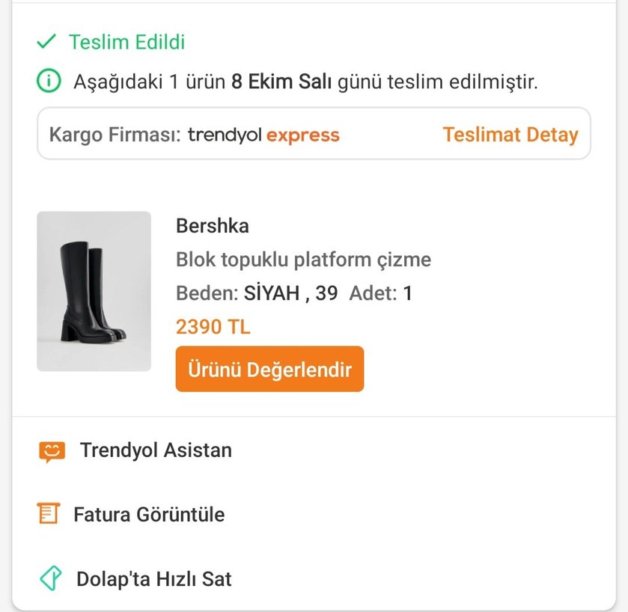This screenshot has height=612, width=628.
Task: Click the black boots product thumbnail
Action: click(x=94, y=292)
